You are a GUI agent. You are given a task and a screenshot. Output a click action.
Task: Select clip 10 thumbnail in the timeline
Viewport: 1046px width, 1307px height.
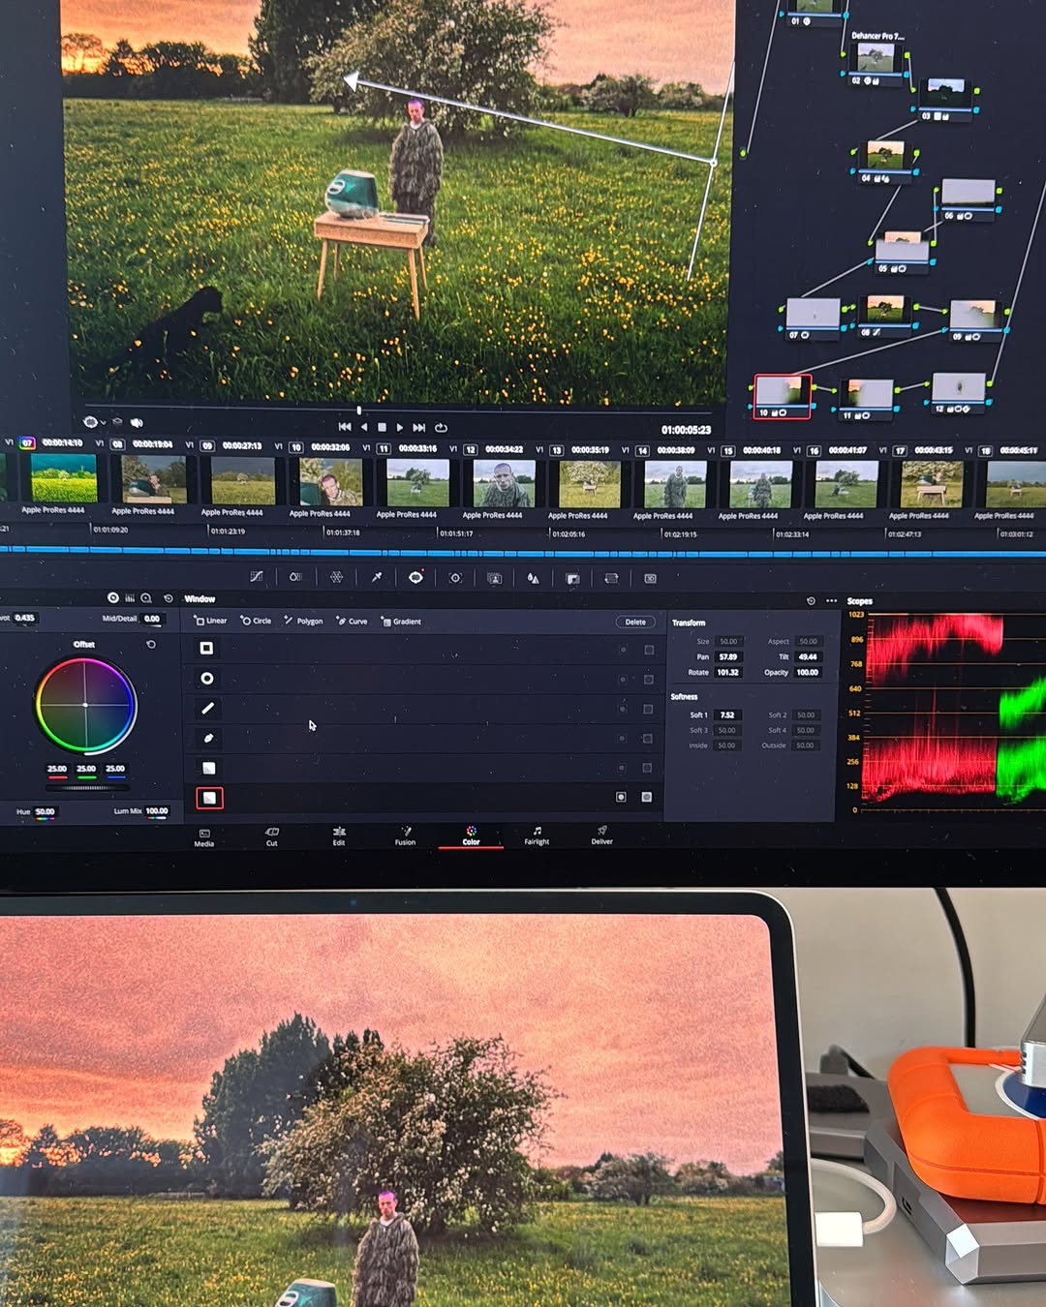330,481
